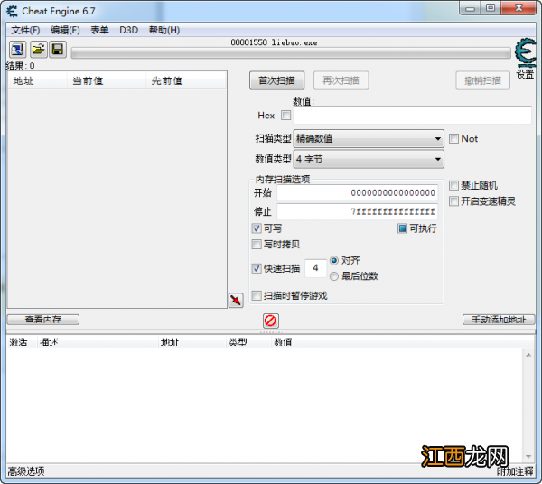Screen dimensions: 542x484
Task: Open the 数值类型 4 字节 dropdown
Action: tap(369, 159)
